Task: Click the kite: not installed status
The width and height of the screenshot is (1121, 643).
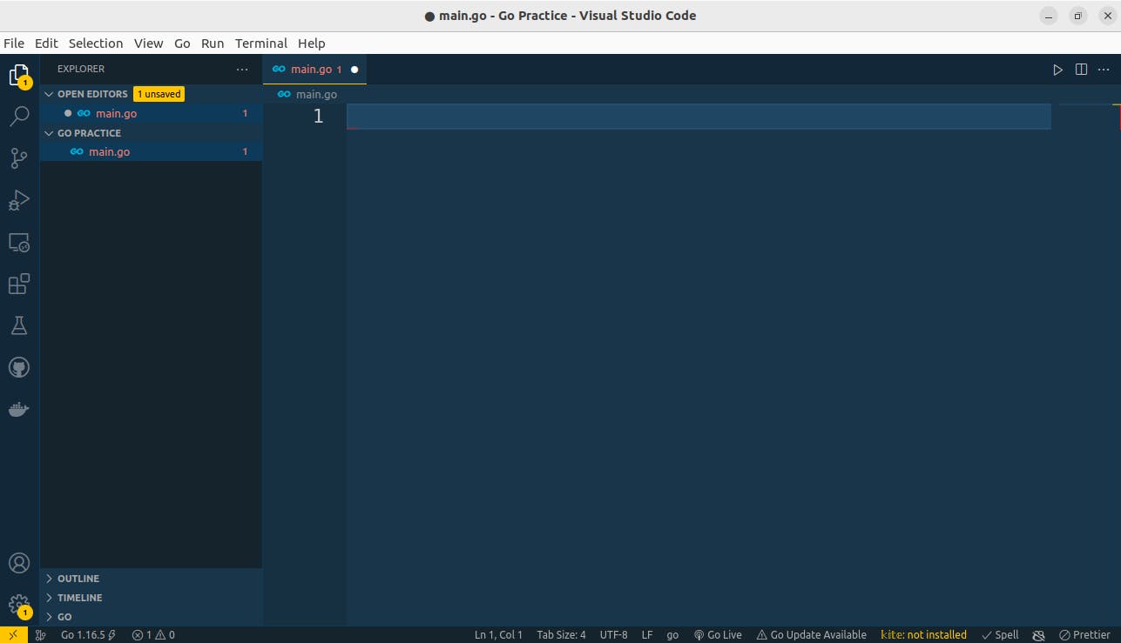Action: [924, 635]
